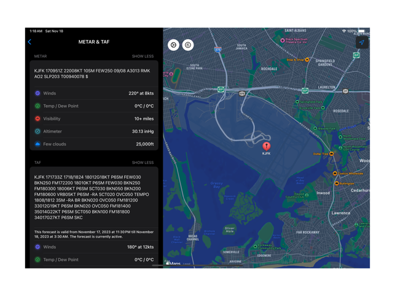
Task: Tap the Few clouds cloud icon
Action: click(x=37, y=144)
